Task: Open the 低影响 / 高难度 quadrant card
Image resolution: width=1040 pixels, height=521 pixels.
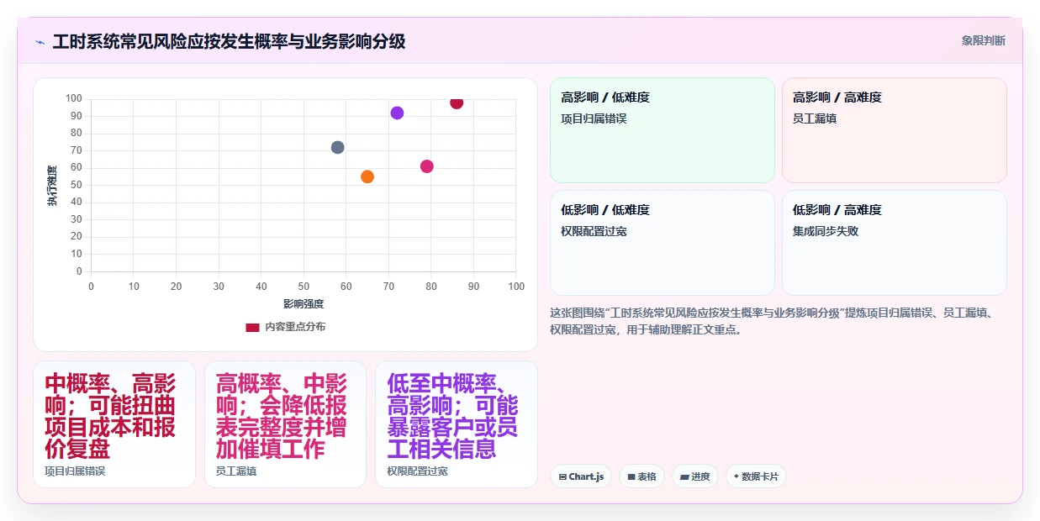Action: [x=894, y=243]
